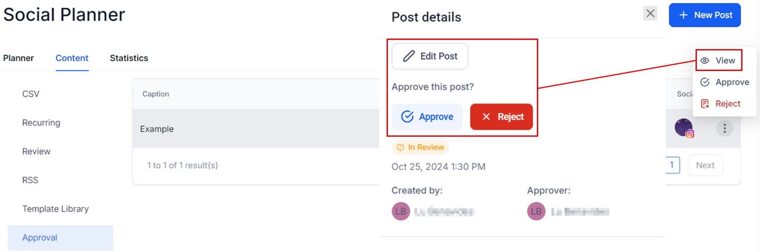Choose Reject from the context menu
Image resolution: width=760 pixels, height=252 pixels.
pyautogui.click(x=721, y=103)
